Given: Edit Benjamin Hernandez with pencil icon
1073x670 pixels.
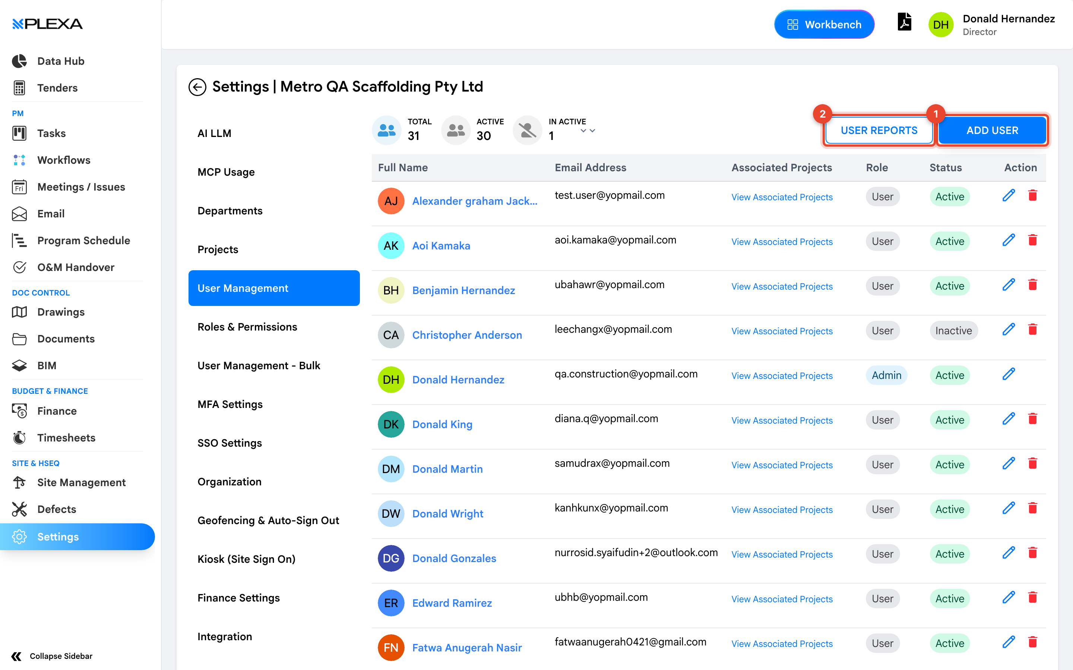Looking at the screenshot, I should point(1009,285).
